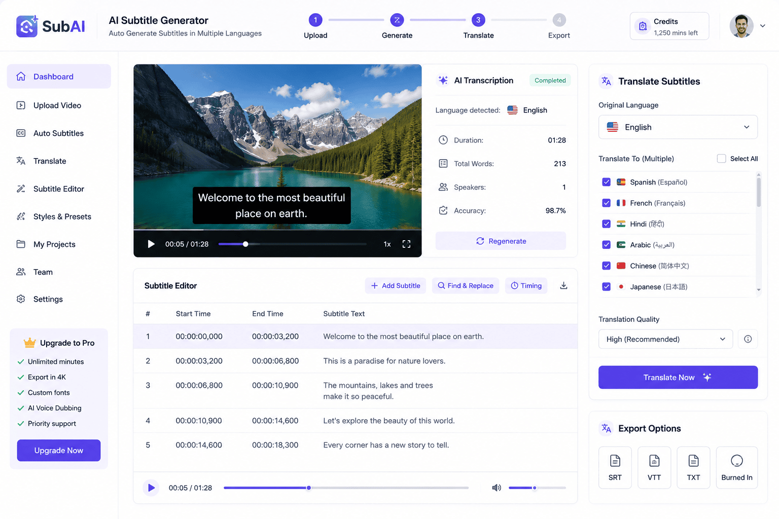Image resolution: width=779 pixels, height=519 pixels.
Task: Export as TXT file
Action: pos(693,468)
